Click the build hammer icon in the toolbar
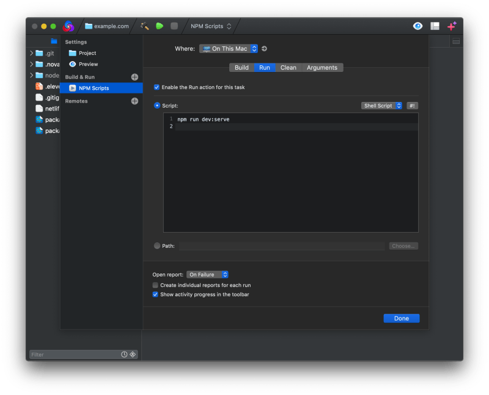The width and height of the screenshot is (489, 395). 144,26
